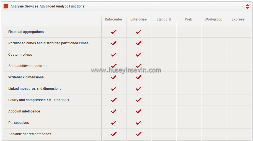Select the Enterprise column header
The width and height of the screenshot is (253, 141).
pos(138,19)
